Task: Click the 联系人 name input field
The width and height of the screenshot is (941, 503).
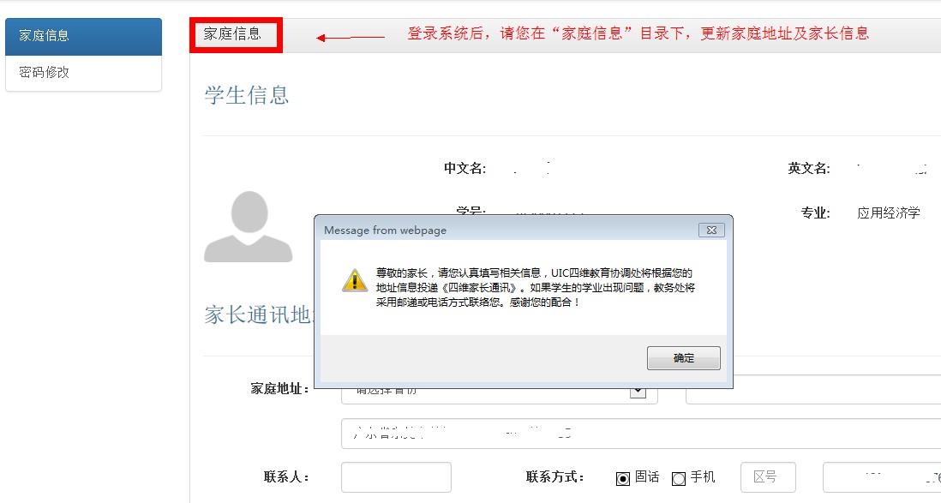Action: (396, 477)
